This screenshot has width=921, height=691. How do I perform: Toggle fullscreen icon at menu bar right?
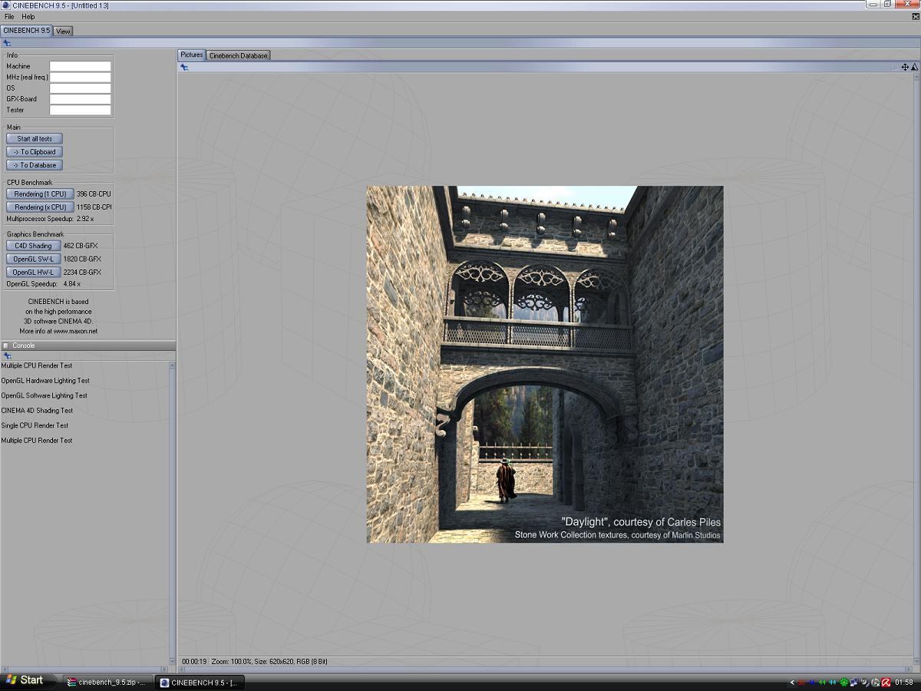point(915,16)
